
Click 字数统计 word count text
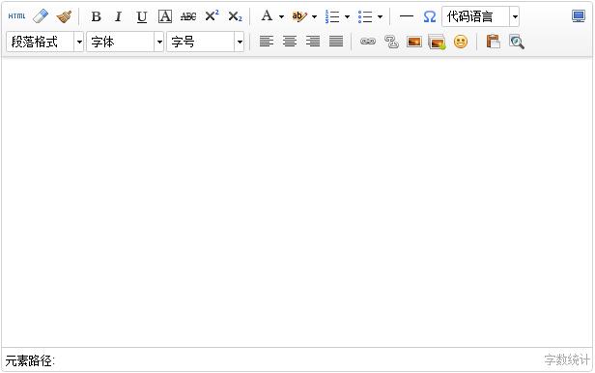coord(567,359)
